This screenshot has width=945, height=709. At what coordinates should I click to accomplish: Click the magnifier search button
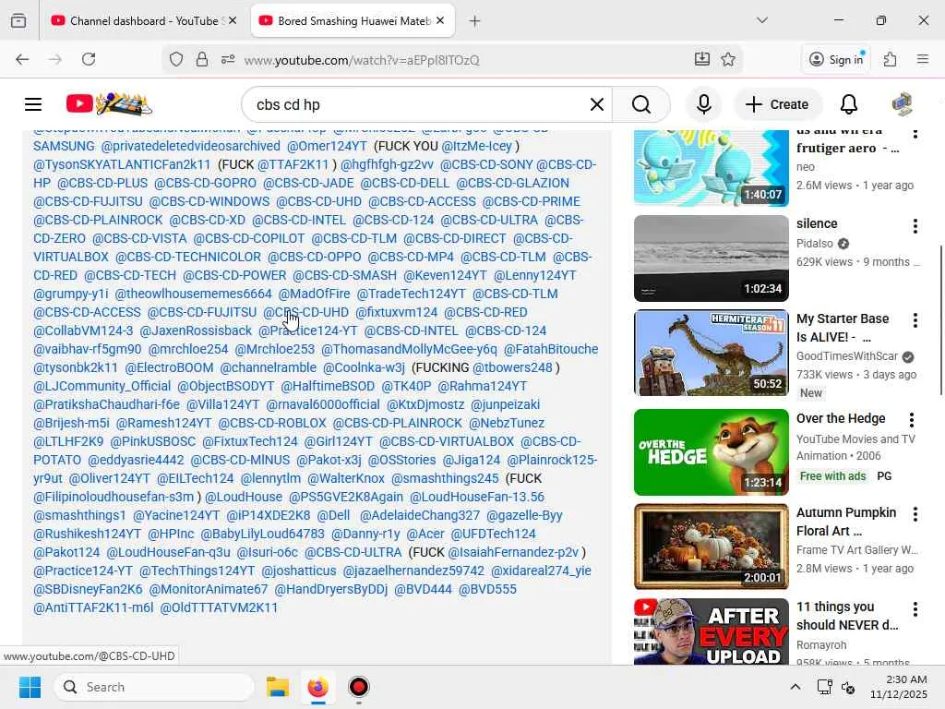[x=640, y=104]
